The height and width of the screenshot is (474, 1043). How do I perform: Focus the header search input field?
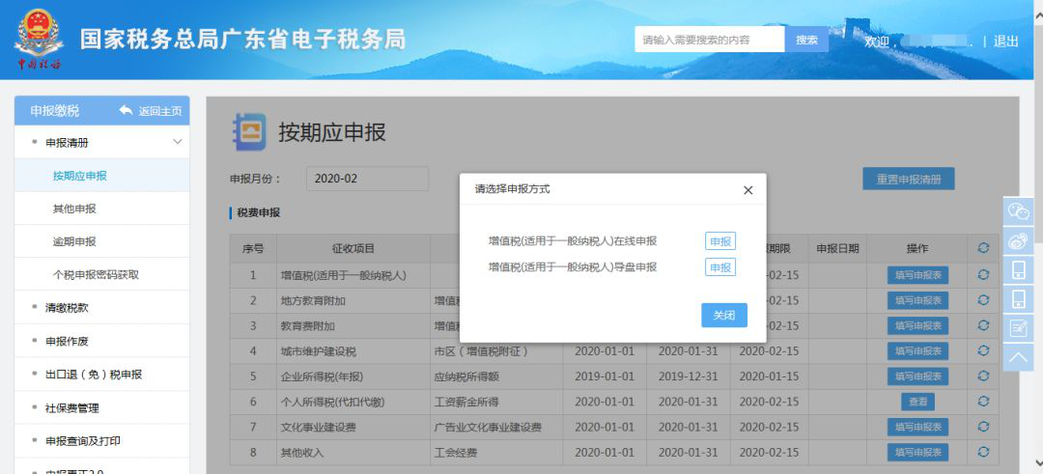coord(710,40)
